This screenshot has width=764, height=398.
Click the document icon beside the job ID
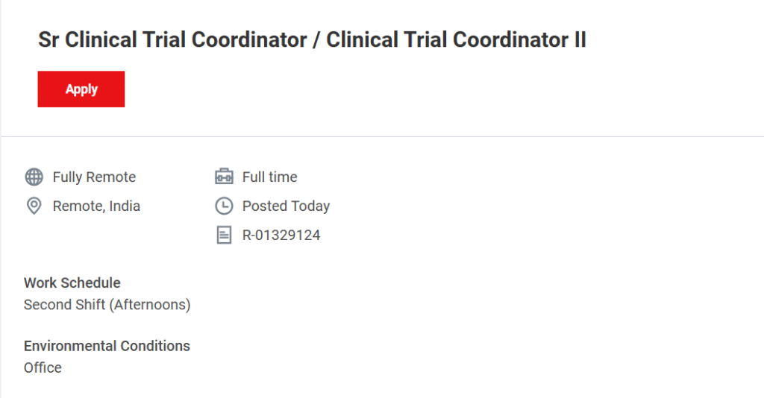224,236
